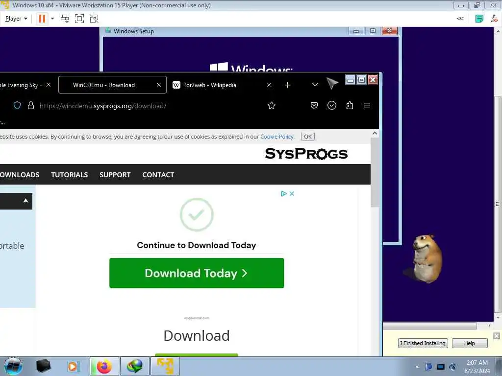List all tabs with the chevron dropdown
This screenshot has width=502, height=376.
point(315,85)
